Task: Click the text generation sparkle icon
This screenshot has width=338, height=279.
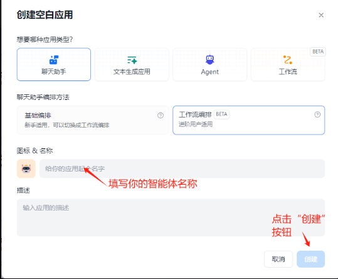Action: click(x=132, y=60)
